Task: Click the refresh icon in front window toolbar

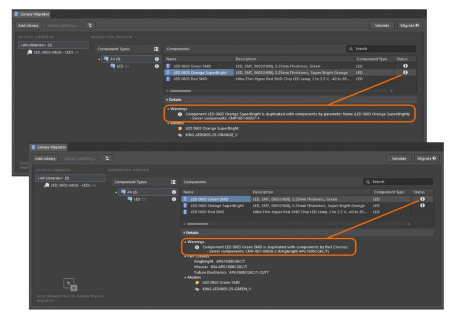Action: 107,158
